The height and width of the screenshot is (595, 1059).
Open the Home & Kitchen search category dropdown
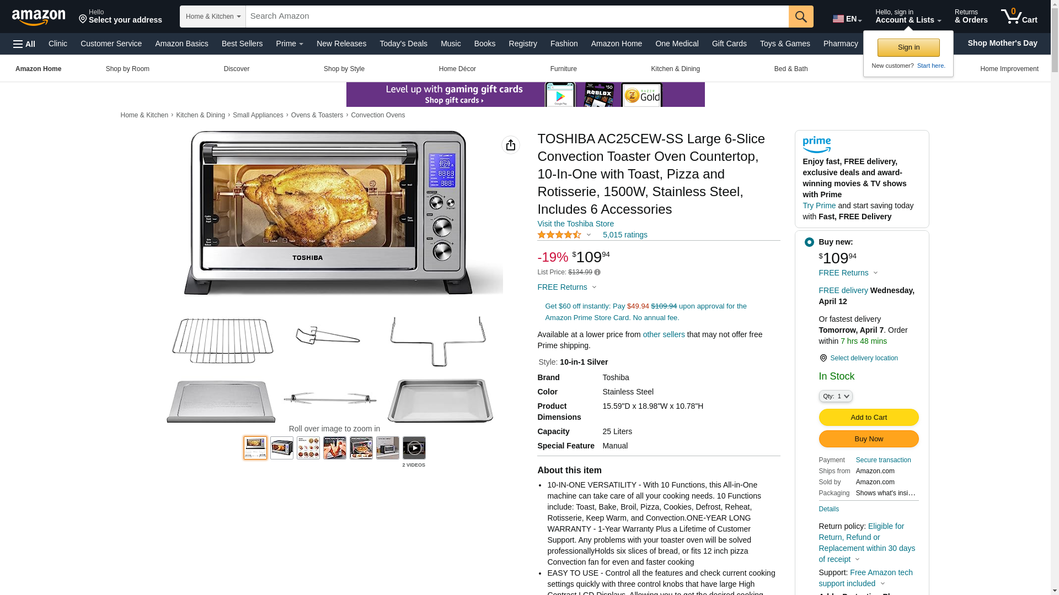tap(213, 17)
